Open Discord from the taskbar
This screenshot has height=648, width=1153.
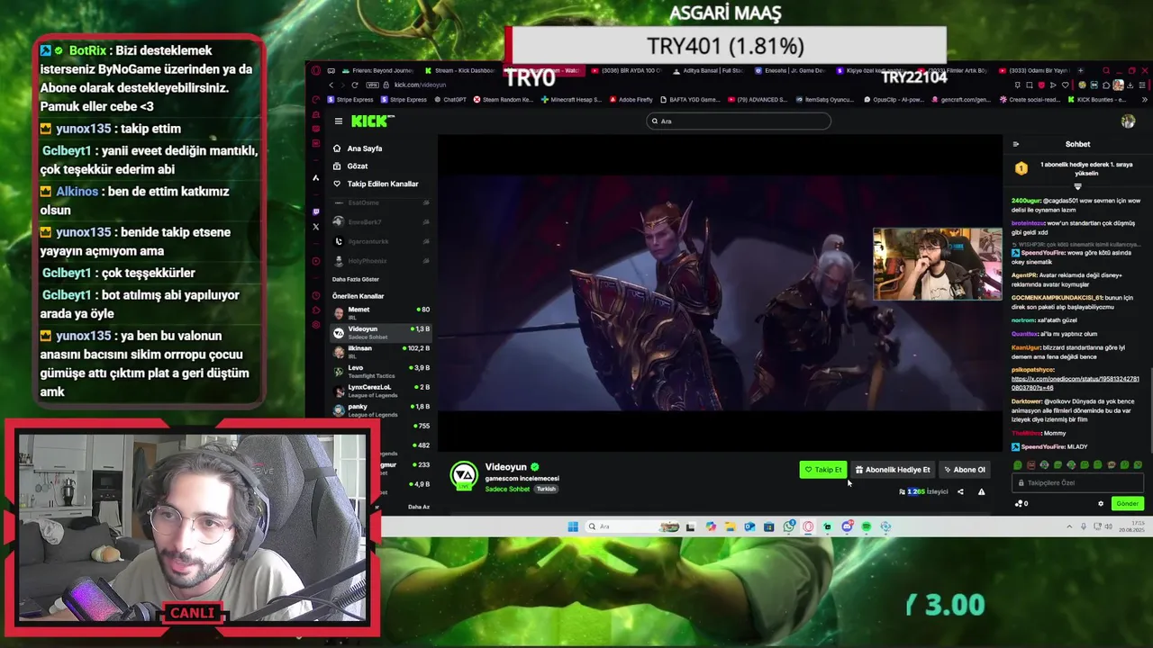[847, 526]
